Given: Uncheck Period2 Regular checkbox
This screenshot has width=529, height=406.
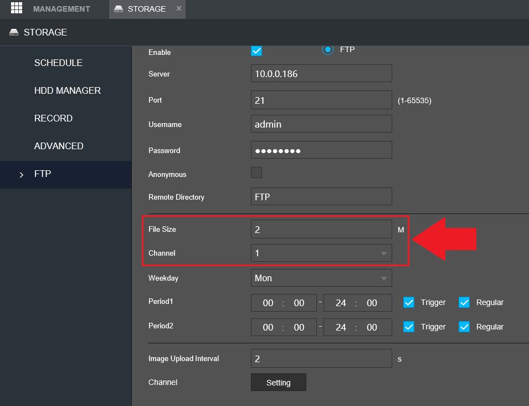Looking at the screenshot, I should (x=464, y=327).
